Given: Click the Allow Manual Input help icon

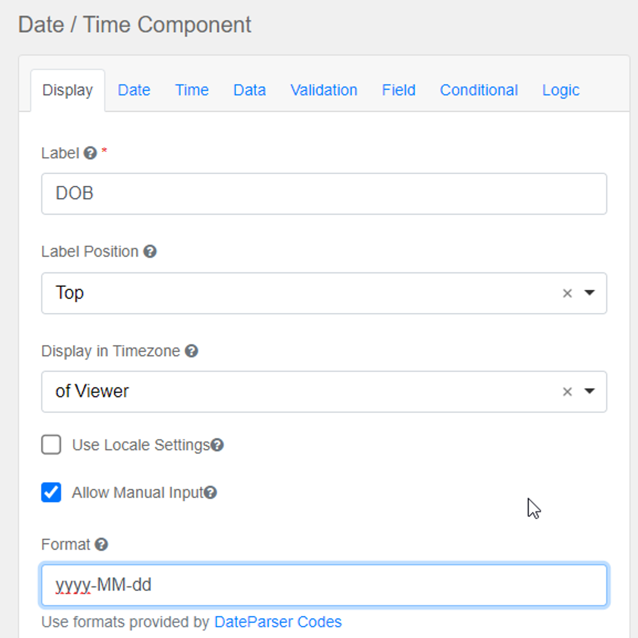Looking at the screenshot, I should coord(210,493).
